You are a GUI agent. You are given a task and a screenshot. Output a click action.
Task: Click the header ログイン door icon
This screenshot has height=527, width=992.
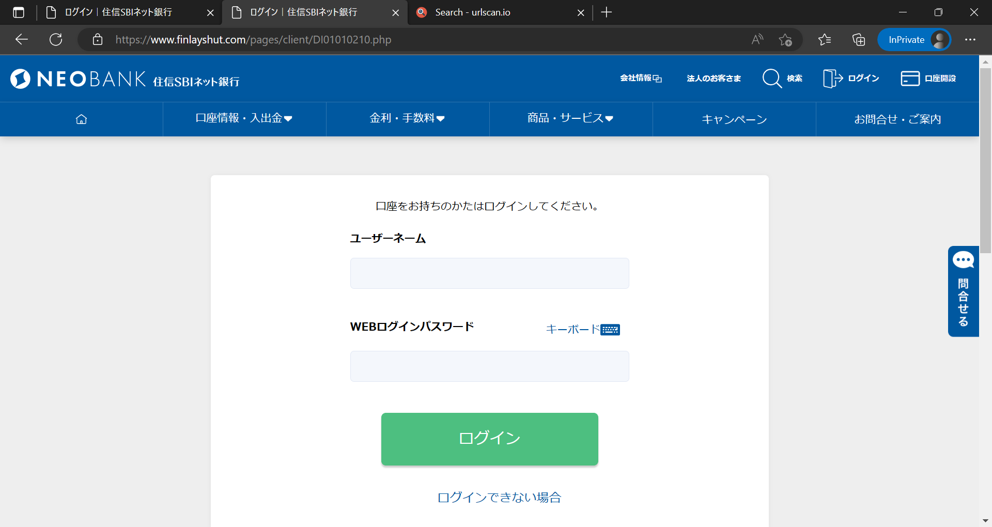click(x=832, y=78)
